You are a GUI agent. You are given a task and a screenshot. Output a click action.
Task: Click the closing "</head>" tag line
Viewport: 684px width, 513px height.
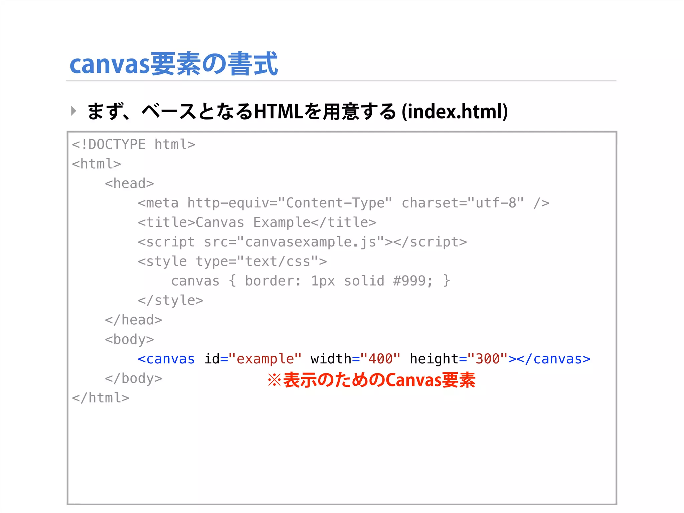click(x=134, y=320)
